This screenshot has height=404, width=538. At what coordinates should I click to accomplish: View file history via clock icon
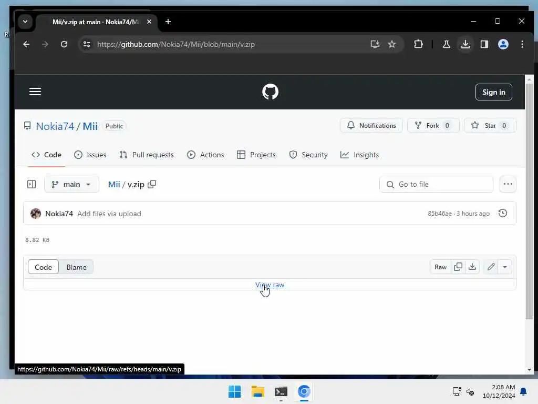pyautogui.click(x=503, y=214)
